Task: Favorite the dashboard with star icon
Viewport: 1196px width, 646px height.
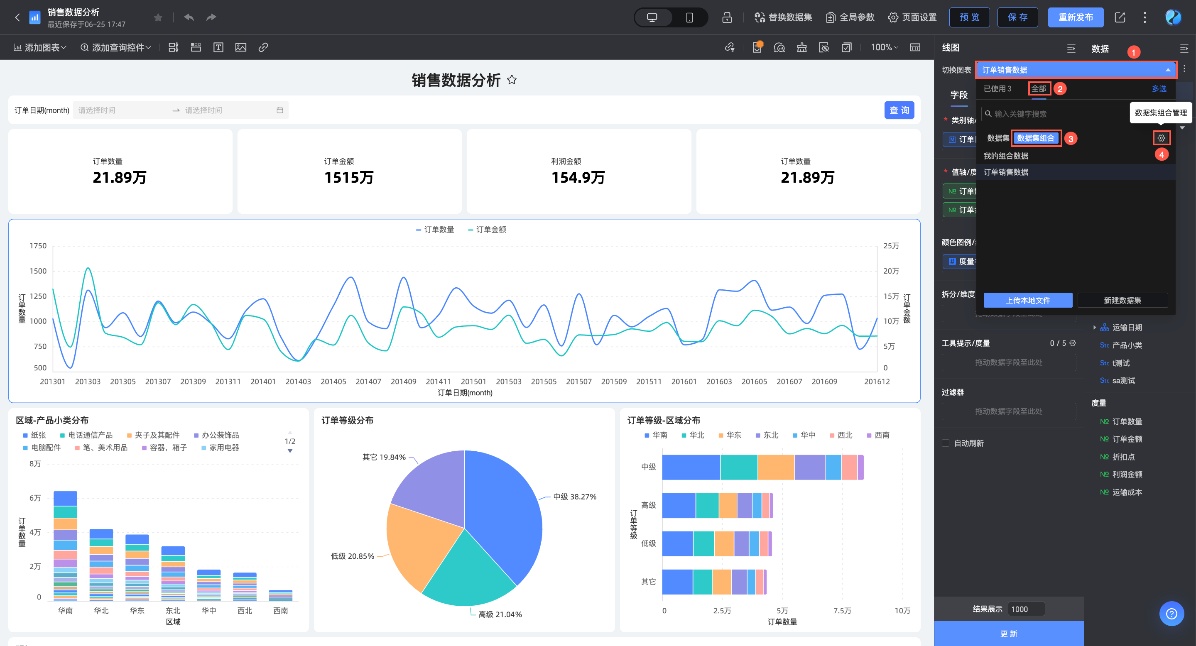Action: tap(158, 17)
